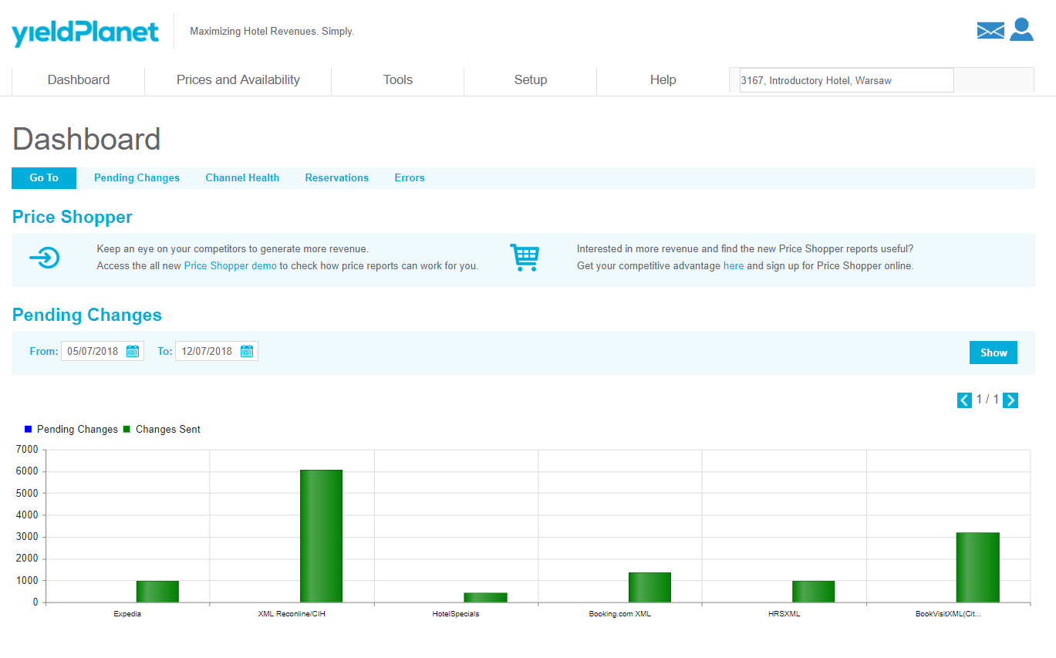Viewport: 1056px width, 658px height.
Task: Open the To date calendar picker
Action: click(247, 352)
